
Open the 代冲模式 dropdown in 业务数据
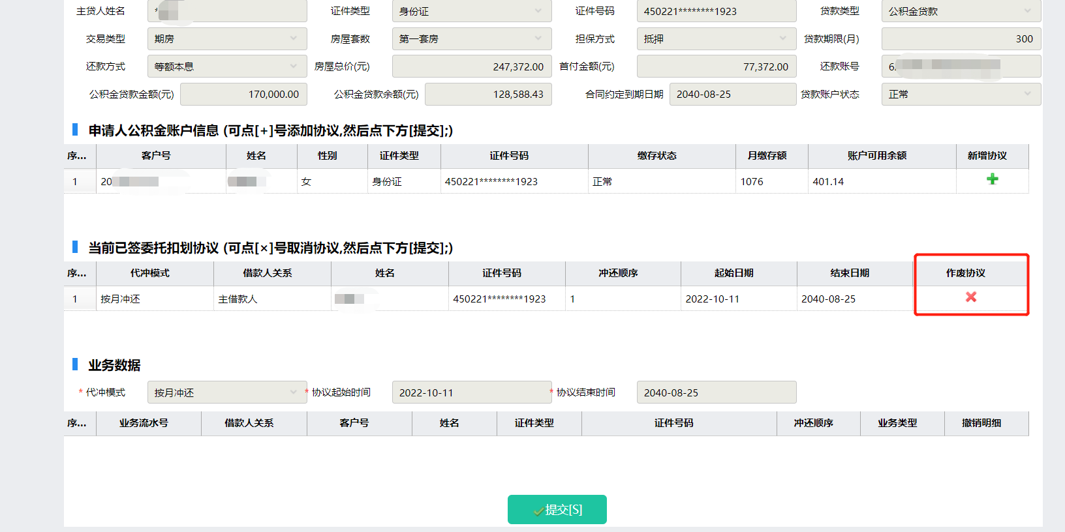coord(226,392)
